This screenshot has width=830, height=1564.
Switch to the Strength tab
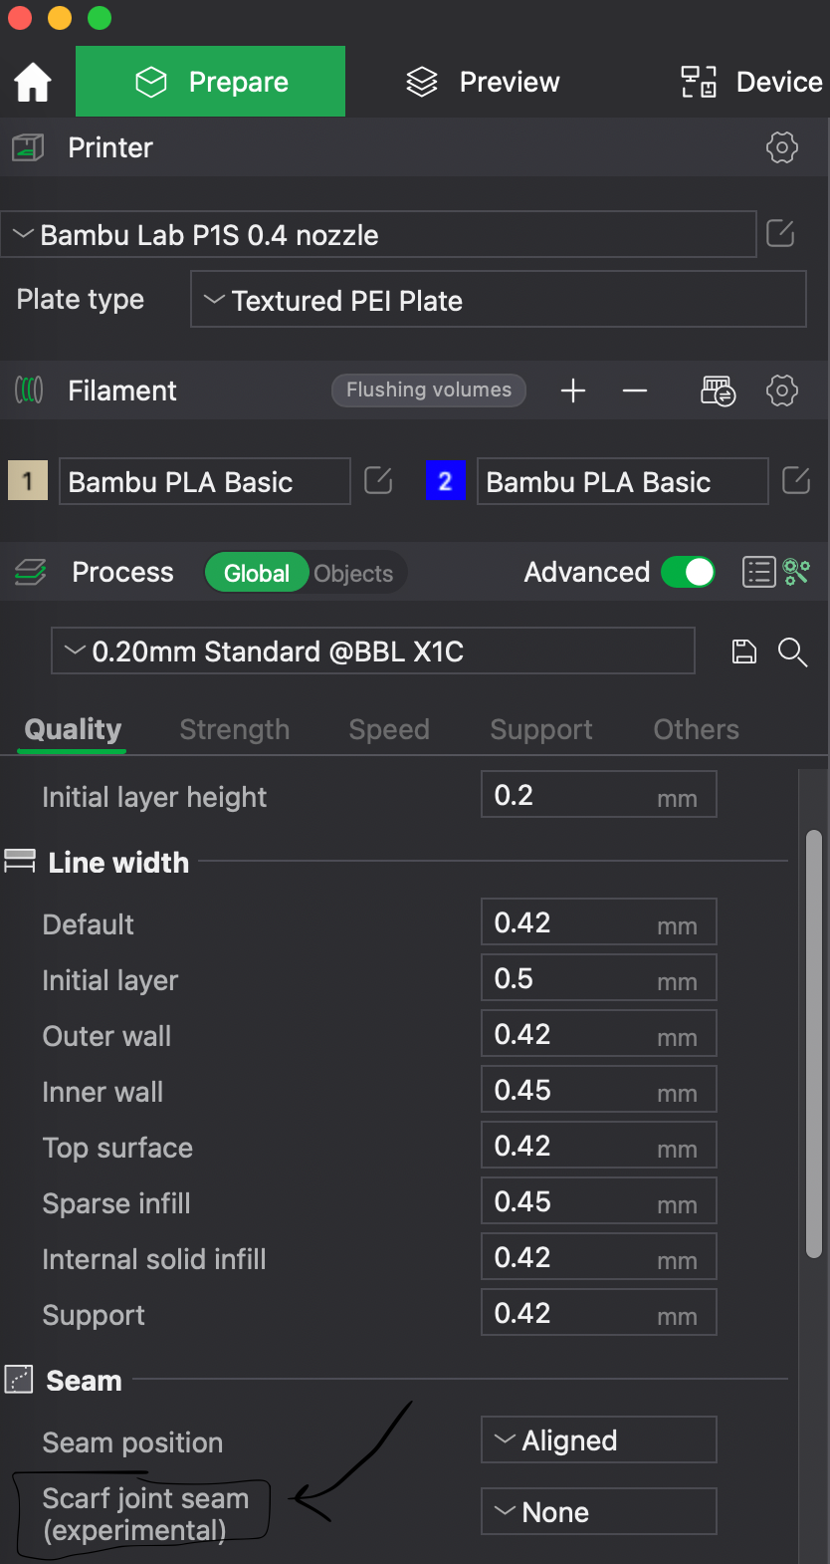tap(235, 729)
